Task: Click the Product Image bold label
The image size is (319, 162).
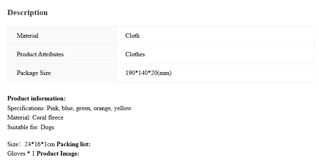Action: pyautogui.click(x=58, y=153)
